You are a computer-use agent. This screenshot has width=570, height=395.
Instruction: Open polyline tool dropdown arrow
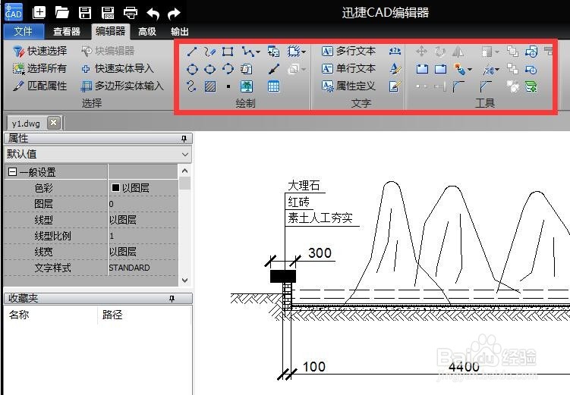(x=258, y=52)
